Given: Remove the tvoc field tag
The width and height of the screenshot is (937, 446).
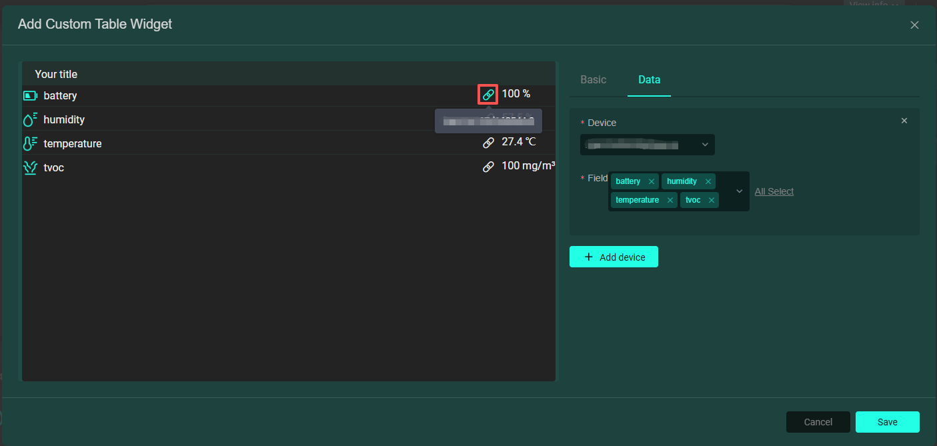Looking at the screenshot, I should (712, 200).
